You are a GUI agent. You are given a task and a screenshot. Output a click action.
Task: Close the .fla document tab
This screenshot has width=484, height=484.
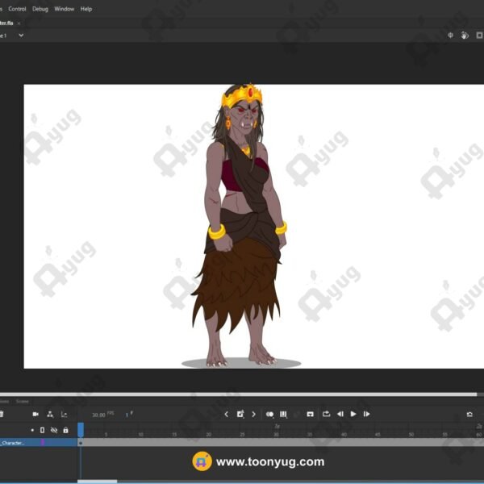[19, 23]
